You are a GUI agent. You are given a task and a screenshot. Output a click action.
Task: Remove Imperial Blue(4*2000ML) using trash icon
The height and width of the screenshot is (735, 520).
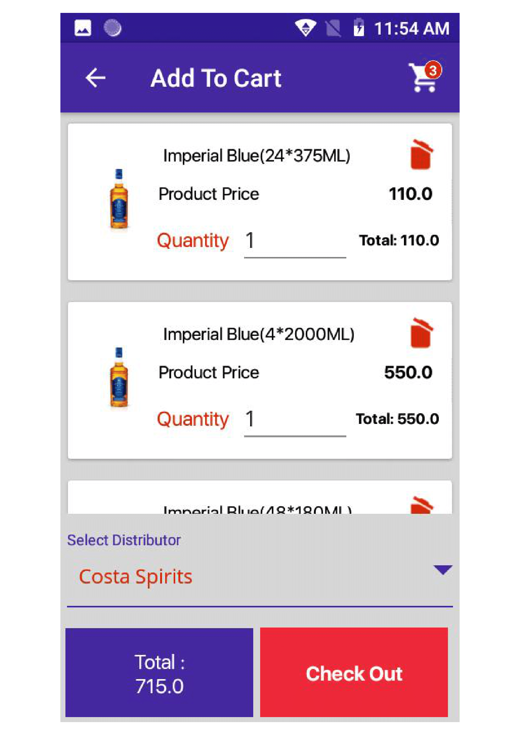pyautogui.click(x=421, y=332)
